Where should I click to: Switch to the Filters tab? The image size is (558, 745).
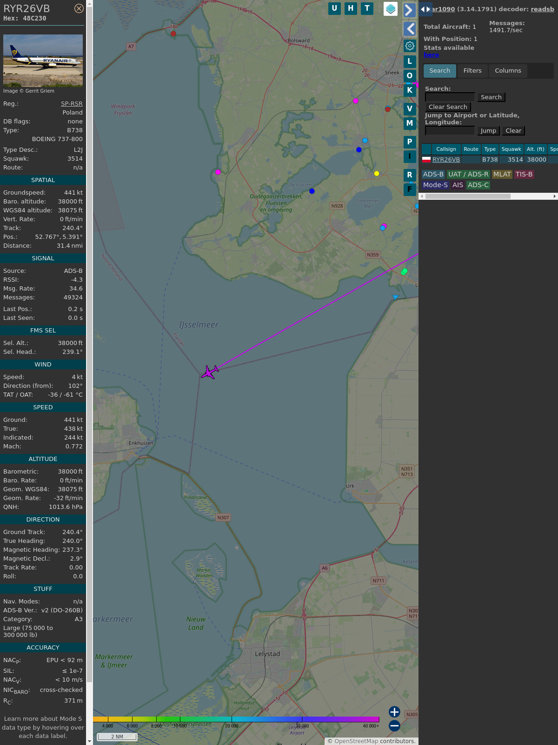click(472, 71)
